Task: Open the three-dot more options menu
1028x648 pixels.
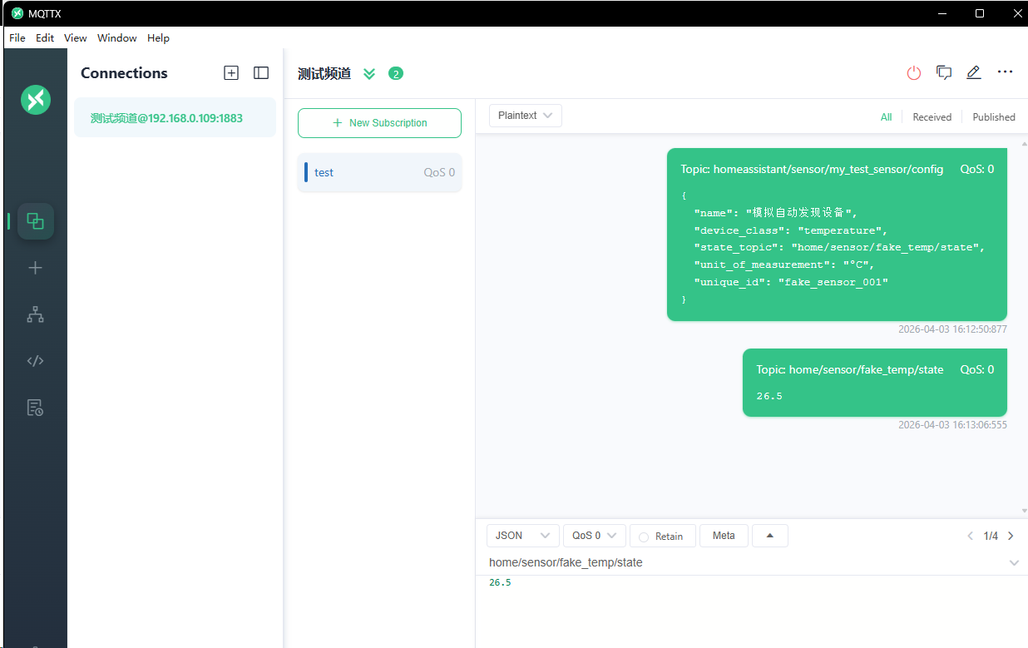Action: [x=1005, y=72]
